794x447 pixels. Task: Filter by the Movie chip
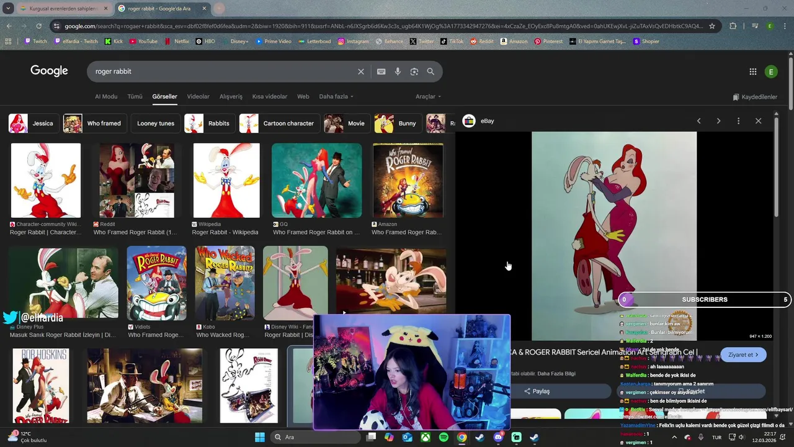tap(347, 124)
